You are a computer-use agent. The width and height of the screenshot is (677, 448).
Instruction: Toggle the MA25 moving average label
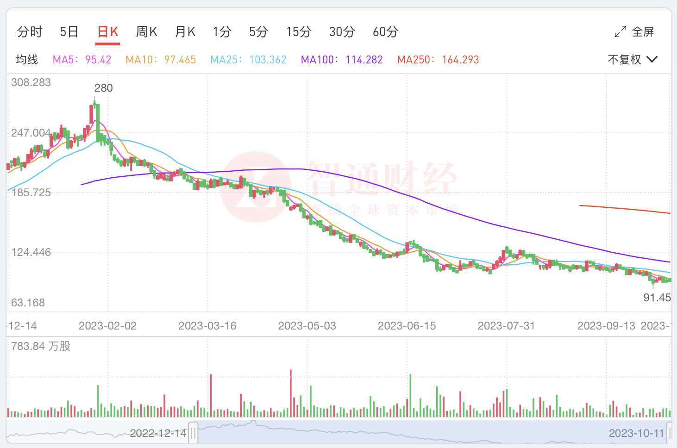click(248, 60)
